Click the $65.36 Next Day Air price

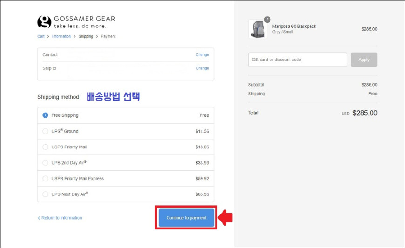pos(202,194)
